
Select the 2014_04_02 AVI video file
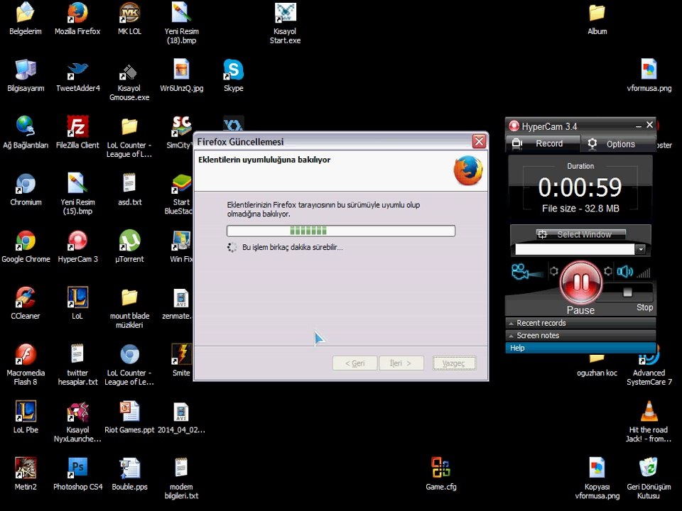coord(181,411)
